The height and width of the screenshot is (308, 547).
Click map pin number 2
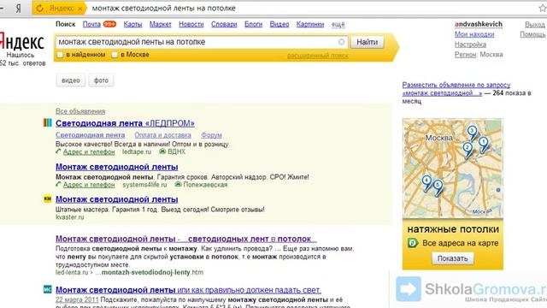pyautogui.click(x=468, y=150)
